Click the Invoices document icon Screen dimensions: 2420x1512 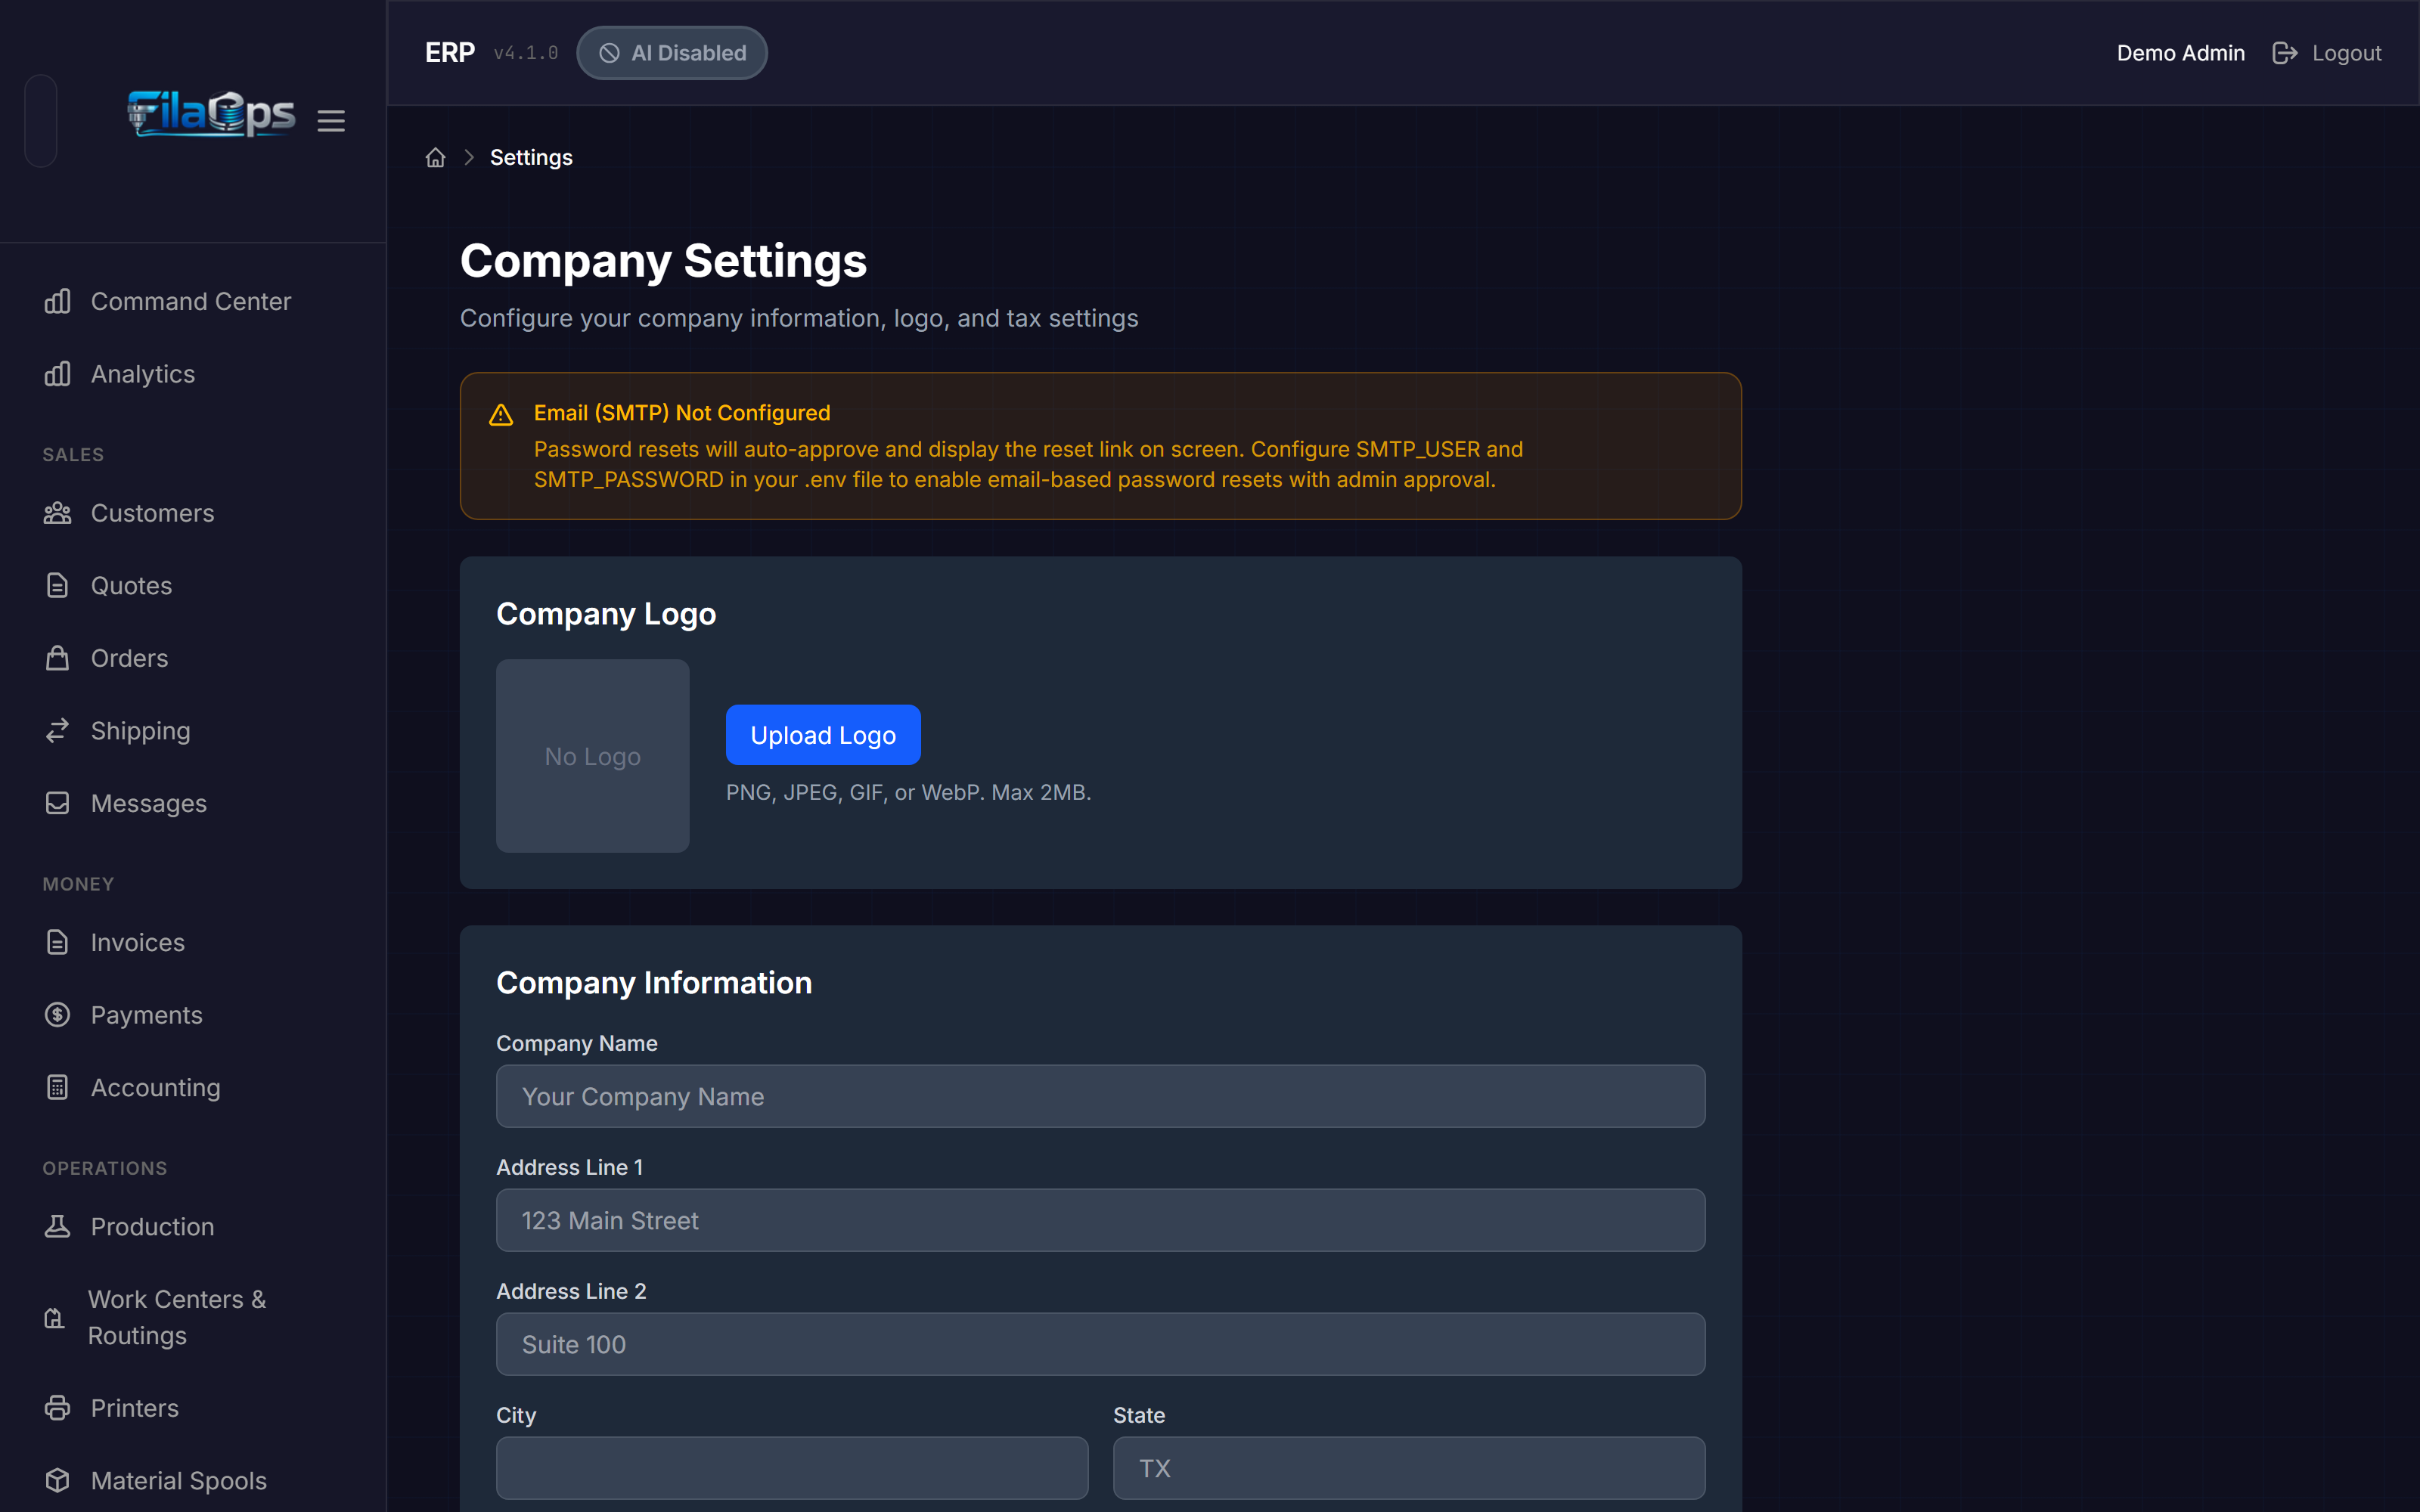(57, 942)
